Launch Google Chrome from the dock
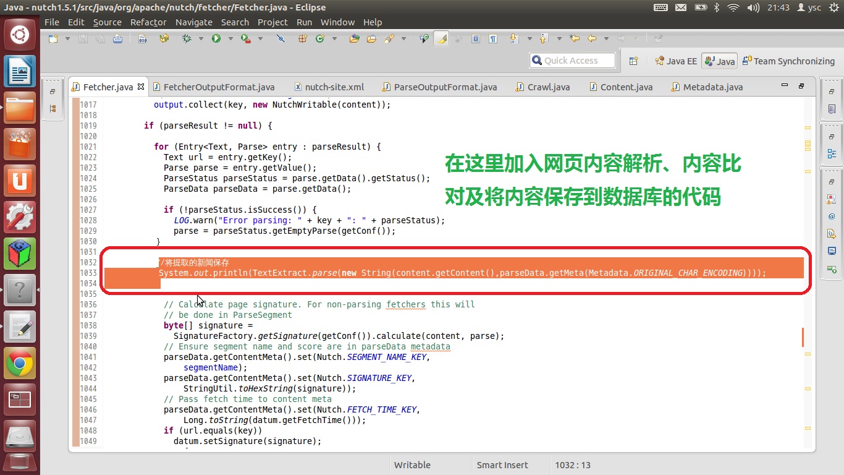Screen dimensions: 844x475 pos(20,364)
